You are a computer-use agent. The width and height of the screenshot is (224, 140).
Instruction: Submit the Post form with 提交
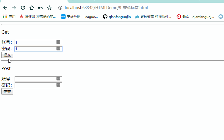click(7, 91)
